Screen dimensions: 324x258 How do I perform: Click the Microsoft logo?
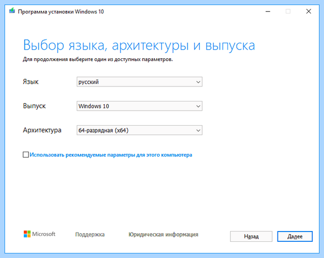pyautogui.click(x=39, y=234)
